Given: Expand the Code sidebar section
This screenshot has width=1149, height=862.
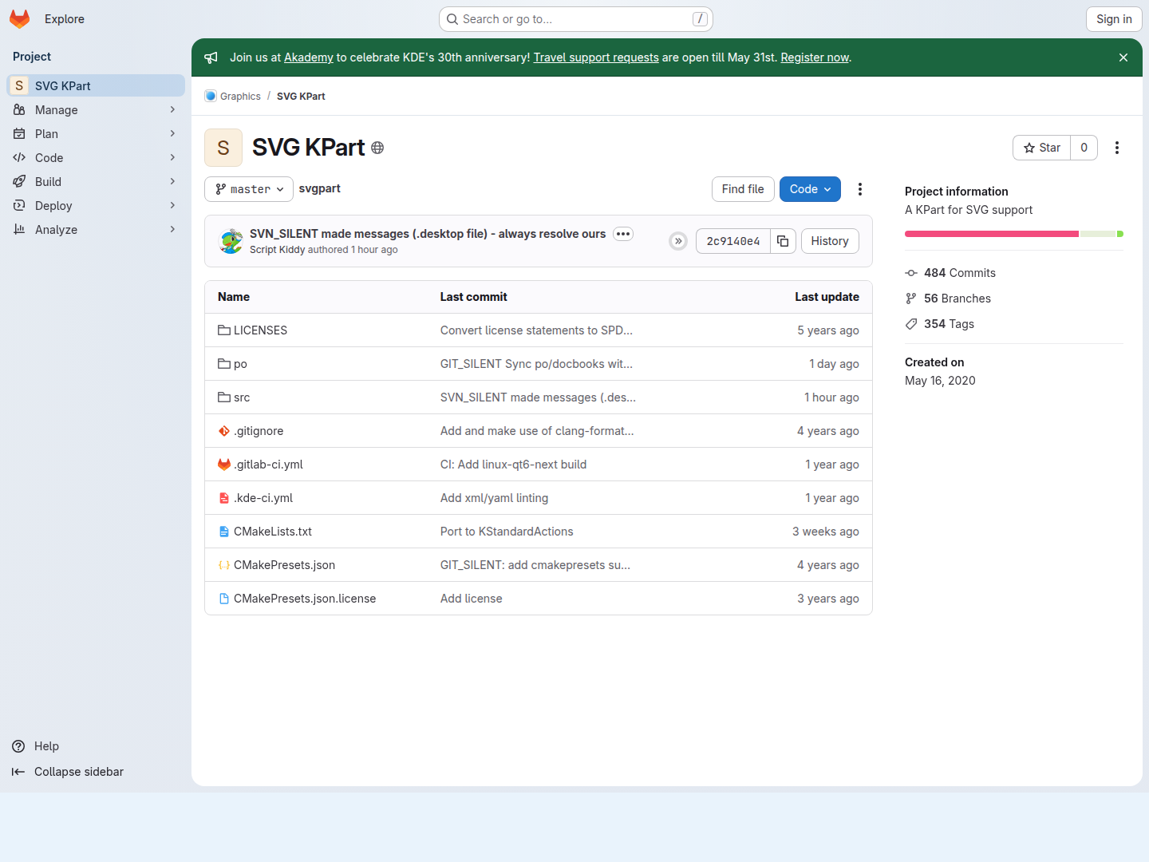Looking at the screenshot, I should pos(96,158).
